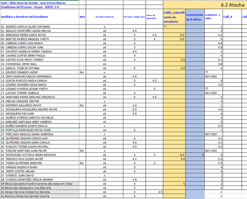
Task: Select the "CUADERNO - 2 ABRIL" header cell
Action: click(x=213, y=17)
